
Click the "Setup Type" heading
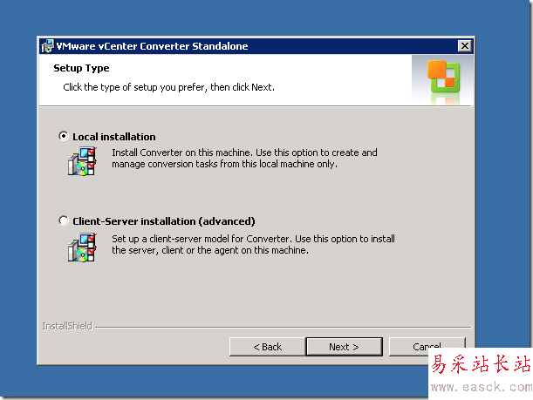pyautogui.click(x=81, y=68)
